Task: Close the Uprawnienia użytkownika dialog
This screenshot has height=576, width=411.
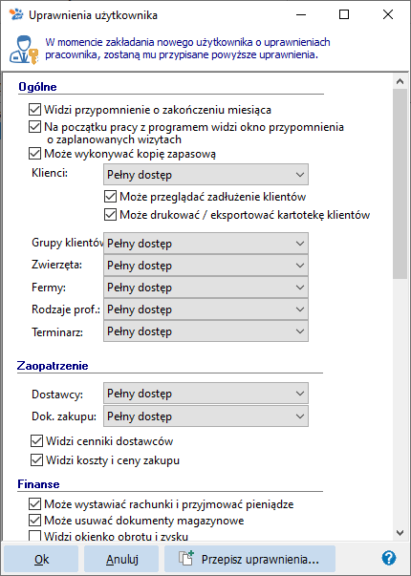Action: [x=388, y=14]
